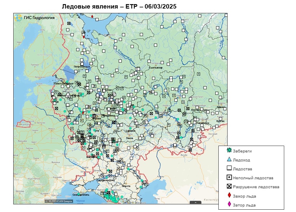Screen dimensions: 296x212
Task: Click the Зажор льда red diamond icon
Action: (229, 195)
